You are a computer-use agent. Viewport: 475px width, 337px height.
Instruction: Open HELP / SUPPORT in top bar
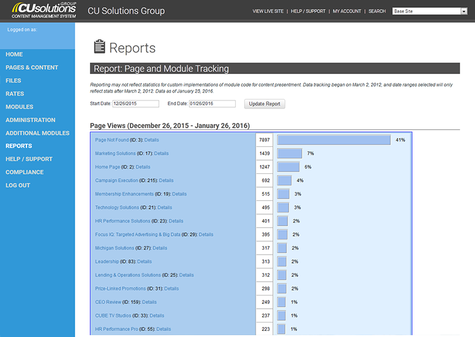pos(308,11)
